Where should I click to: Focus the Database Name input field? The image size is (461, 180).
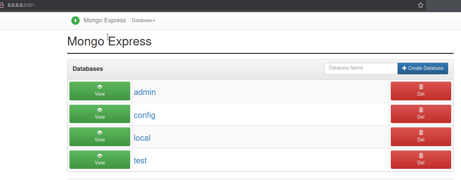(x=361, y=68)
